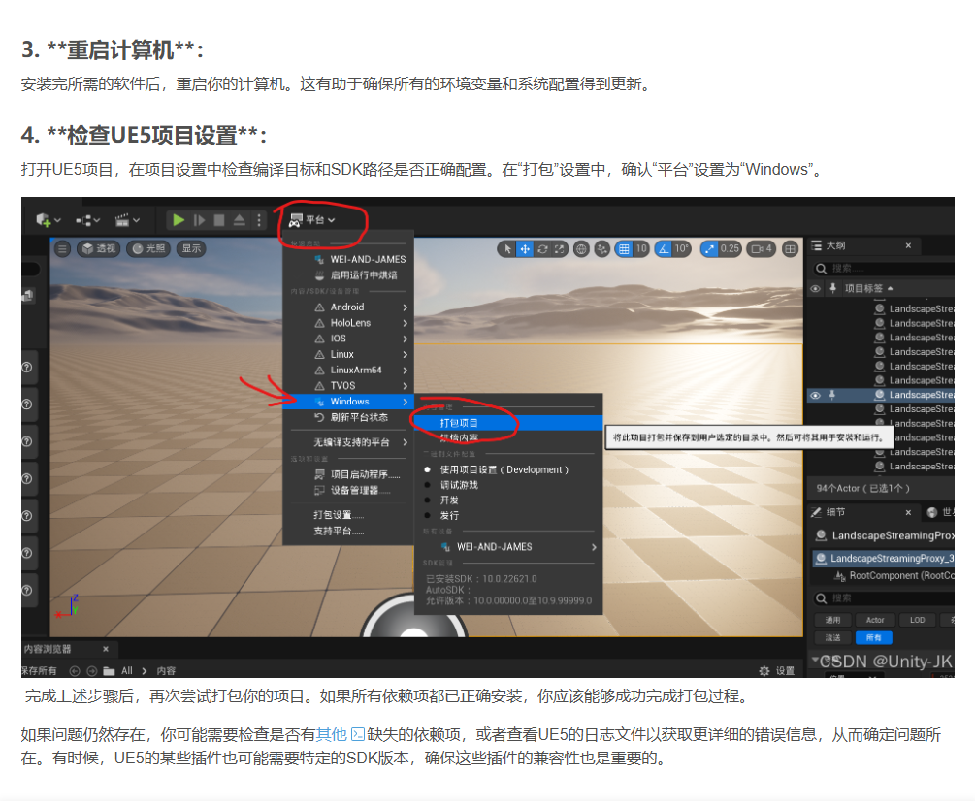Toggle rotation angle snapping icon
Viewport: 975px width, 807px height.
665,249
